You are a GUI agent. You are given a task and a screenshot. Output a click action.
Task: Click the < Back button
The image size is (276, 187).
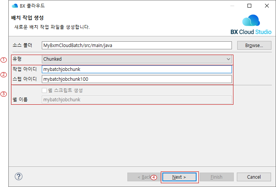[x=141, y=177]
